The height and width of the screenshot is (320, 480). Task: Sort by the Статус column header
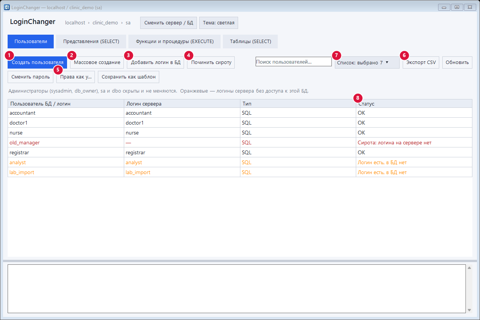tap(414, 104)
